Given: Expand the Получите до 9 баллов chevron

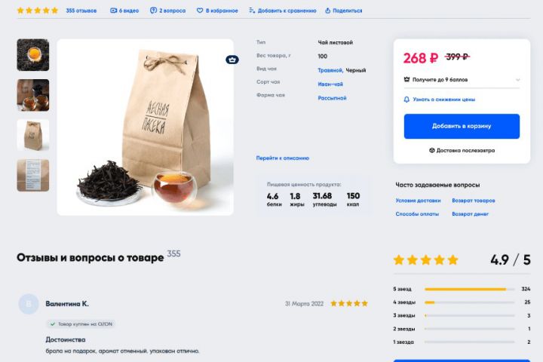Looking at the screenshot, I should (517, 80).
